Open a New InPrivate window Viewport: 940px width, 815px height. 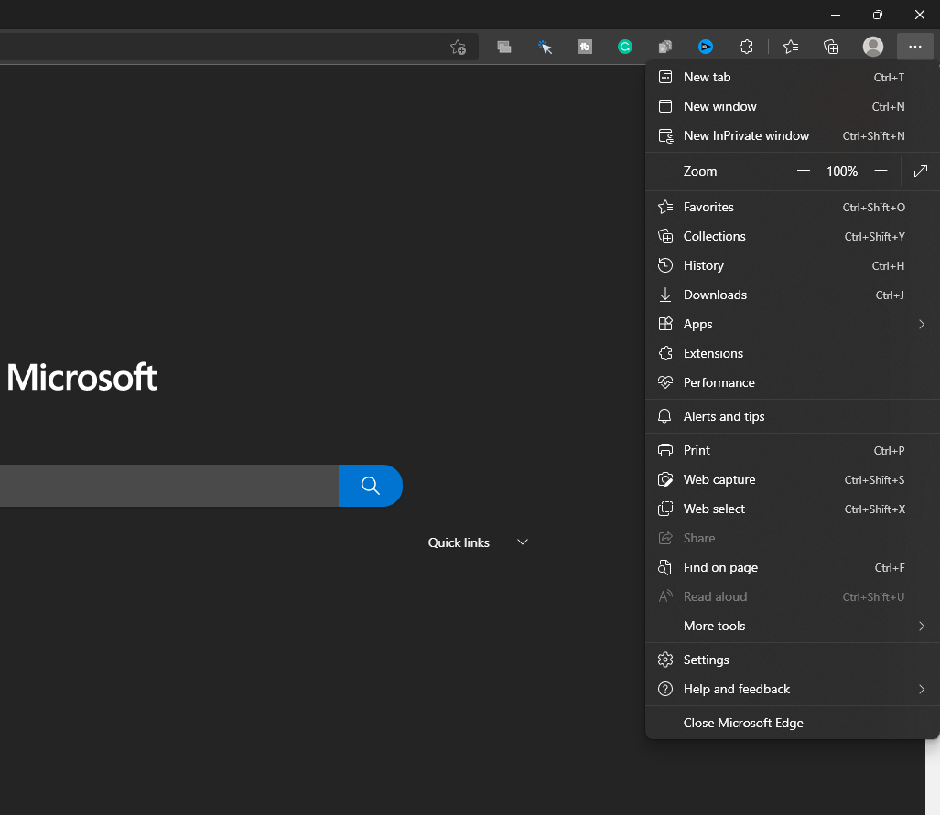(x=793, y=136)
